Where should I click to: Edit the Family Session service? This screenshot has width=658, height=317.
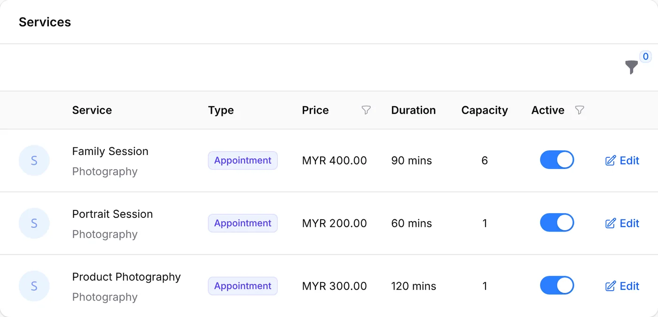coord(622,161)
